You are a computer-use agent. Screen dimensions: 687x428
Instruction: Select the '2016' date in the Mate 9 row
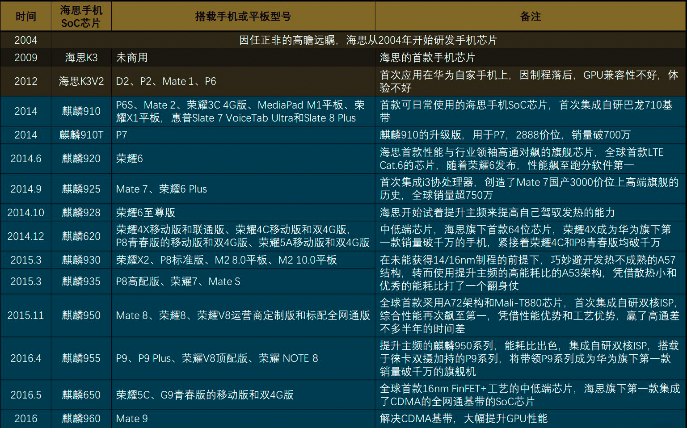[x=25, y=419]
